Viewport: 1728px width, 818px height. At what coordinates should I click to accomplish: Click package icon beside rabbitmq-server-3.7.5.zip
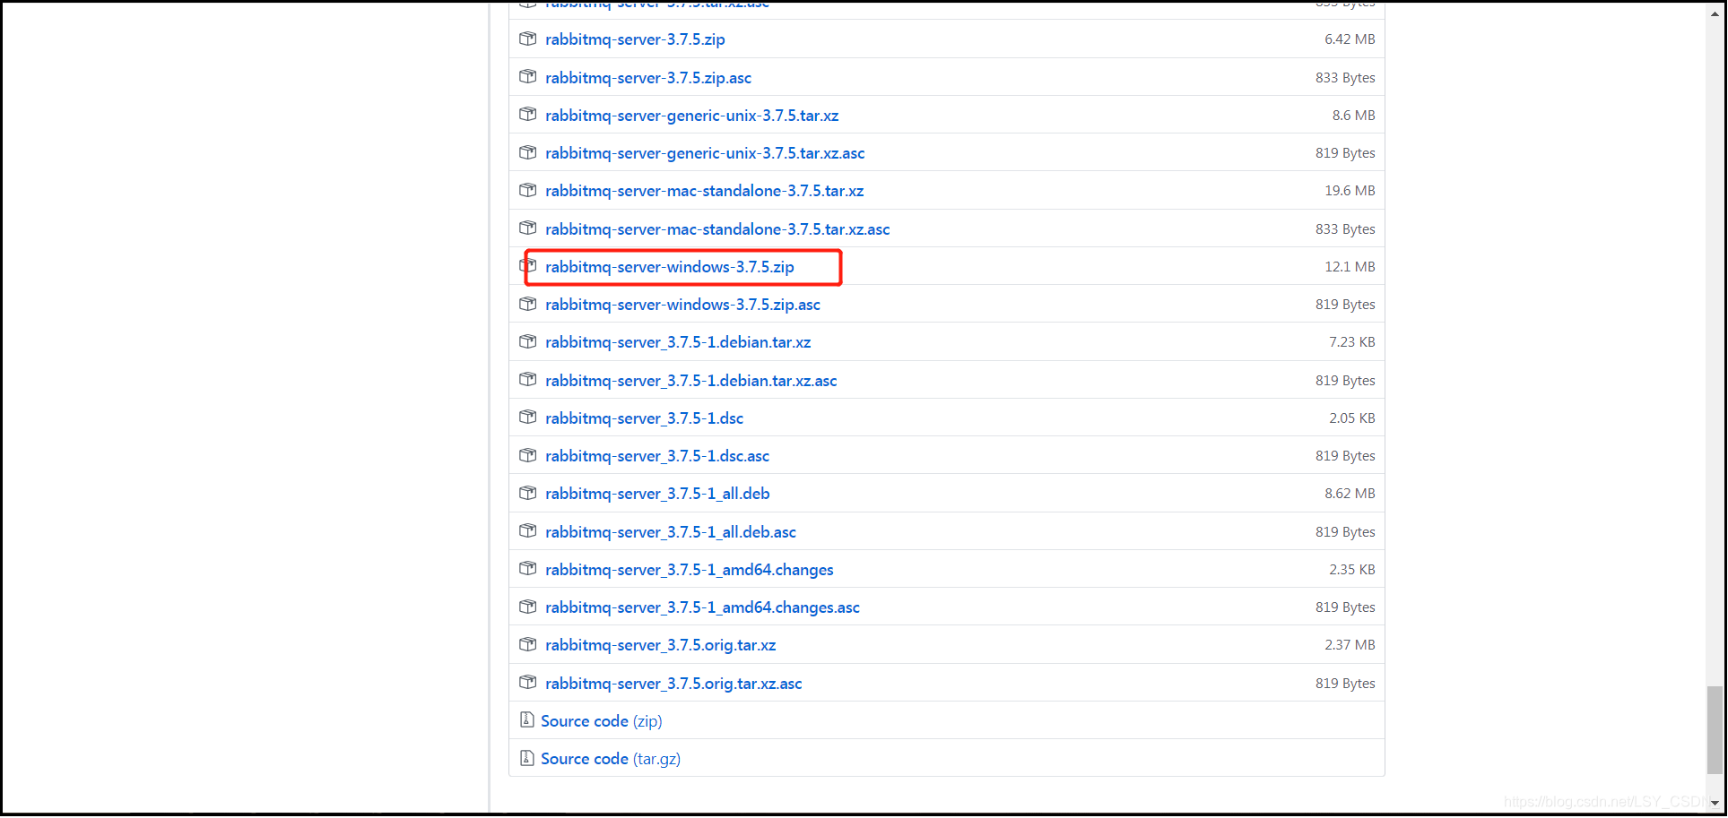click(528, 39)
